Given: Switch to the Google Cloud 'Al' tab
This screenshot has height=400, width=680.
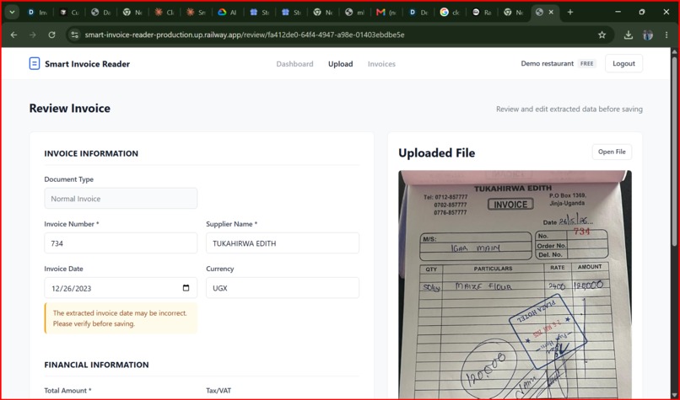Looking at the screenshot, I should coord(228,12).
